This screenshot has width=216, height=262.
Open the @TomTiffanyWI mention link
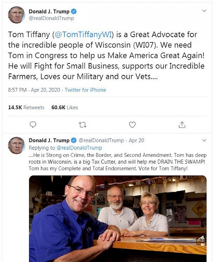click(83, 35)
